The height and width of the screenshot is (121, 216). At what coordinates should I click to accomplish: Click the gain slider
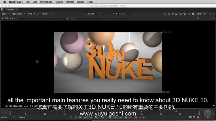click(x=42, y=18)
